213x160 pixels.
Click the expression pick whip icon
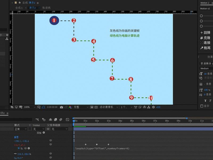25,148
